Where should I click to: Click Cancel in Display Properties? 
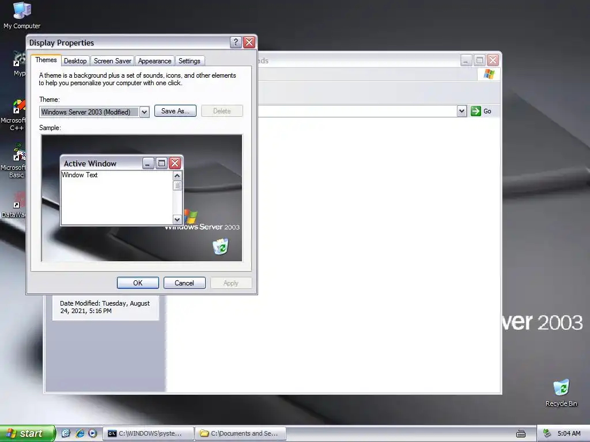click(x=184, y=283)
